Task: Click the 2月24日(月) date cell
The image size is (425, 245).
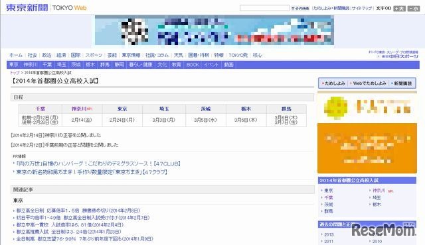Action: 122,120
